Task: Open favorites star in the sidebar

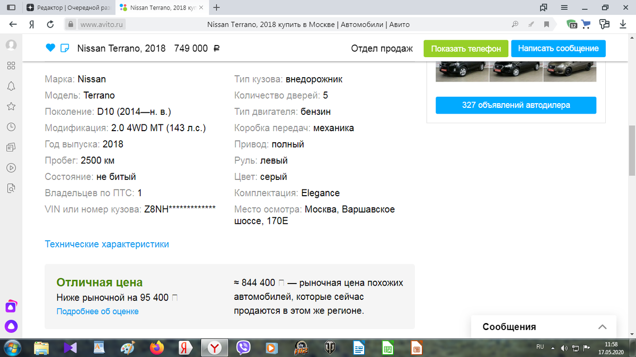Action: click(x=11, y=106)
